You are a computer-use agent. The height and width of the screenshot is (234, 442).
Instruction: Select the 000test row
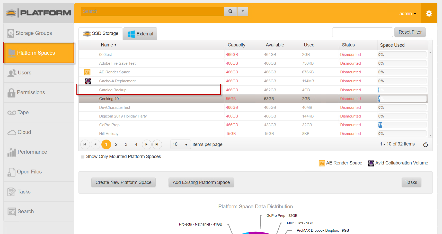(253, 55)
